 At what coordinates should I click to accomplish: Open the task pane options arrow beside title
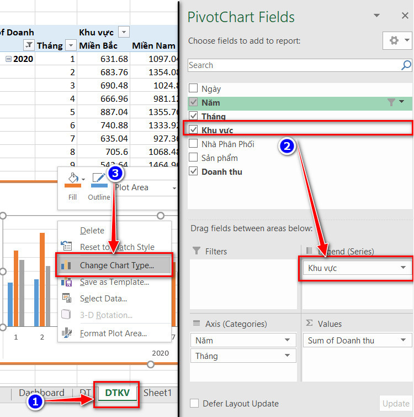(x=376, y=15)
